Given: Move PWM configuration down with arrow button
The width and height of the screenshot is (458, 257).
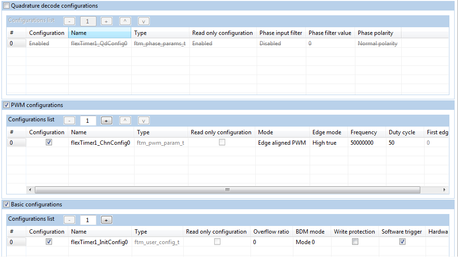Looking at the screenshot, I should pyautogui.click(x=144, y=120).
